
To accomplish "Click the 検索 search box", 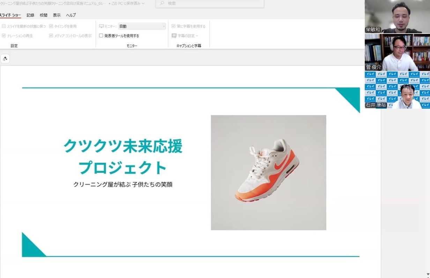I will click(x=210, y=3).
